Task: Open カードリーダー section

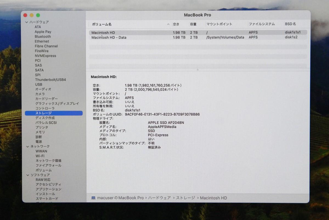Action: coord(46,99)
